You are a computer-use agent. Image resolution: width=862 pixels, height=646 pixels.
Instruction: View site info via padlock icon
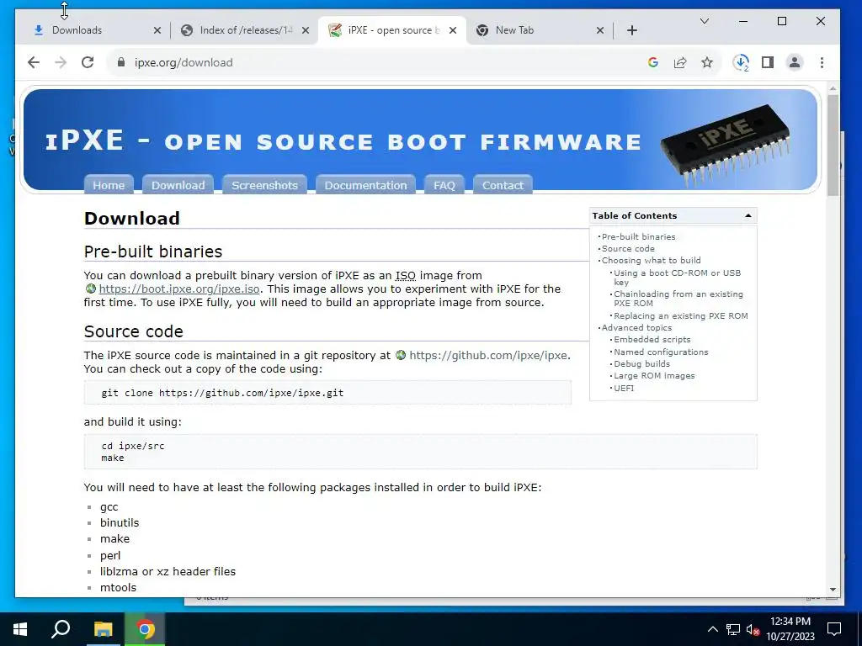[x=121, y=62]
